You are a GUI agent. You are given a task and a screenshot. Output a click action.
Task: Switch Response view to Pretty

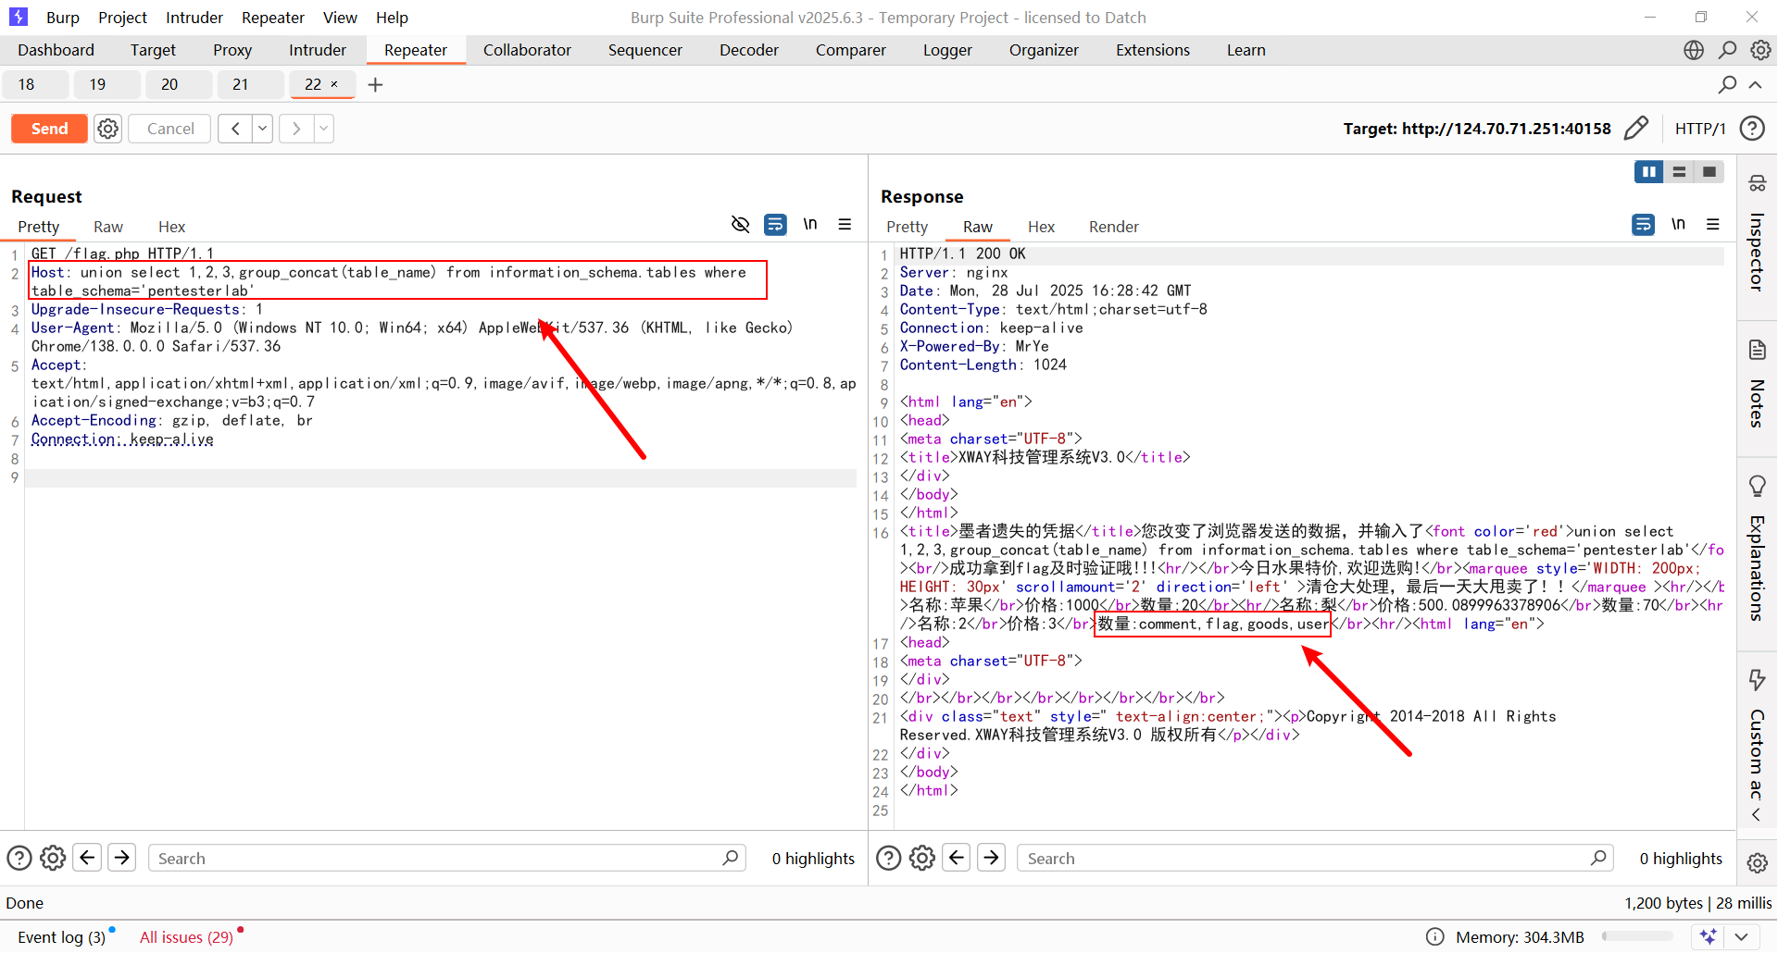tap(907, 227)
